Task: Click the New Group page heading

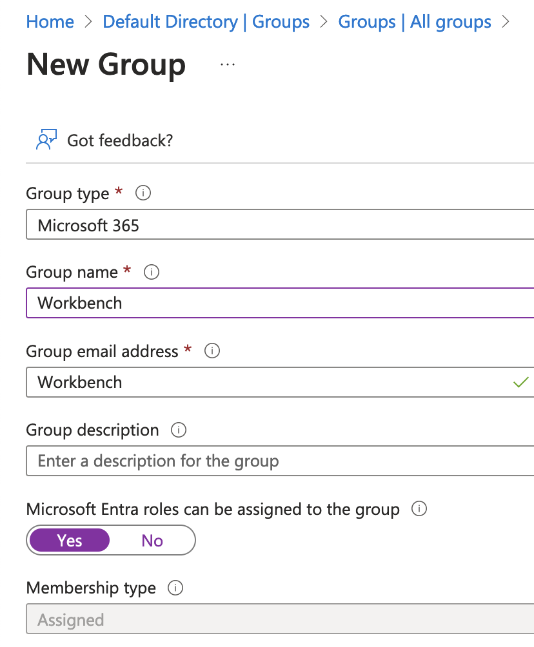Action: [106, 64]
